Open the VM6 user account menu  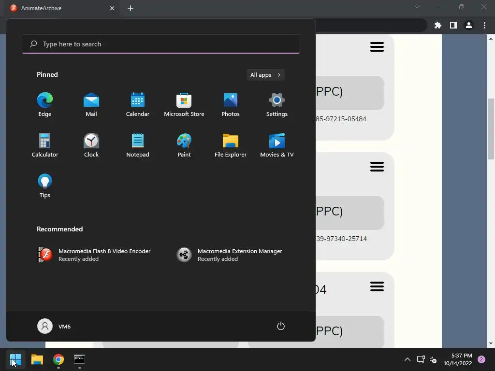tap(54, 326)
